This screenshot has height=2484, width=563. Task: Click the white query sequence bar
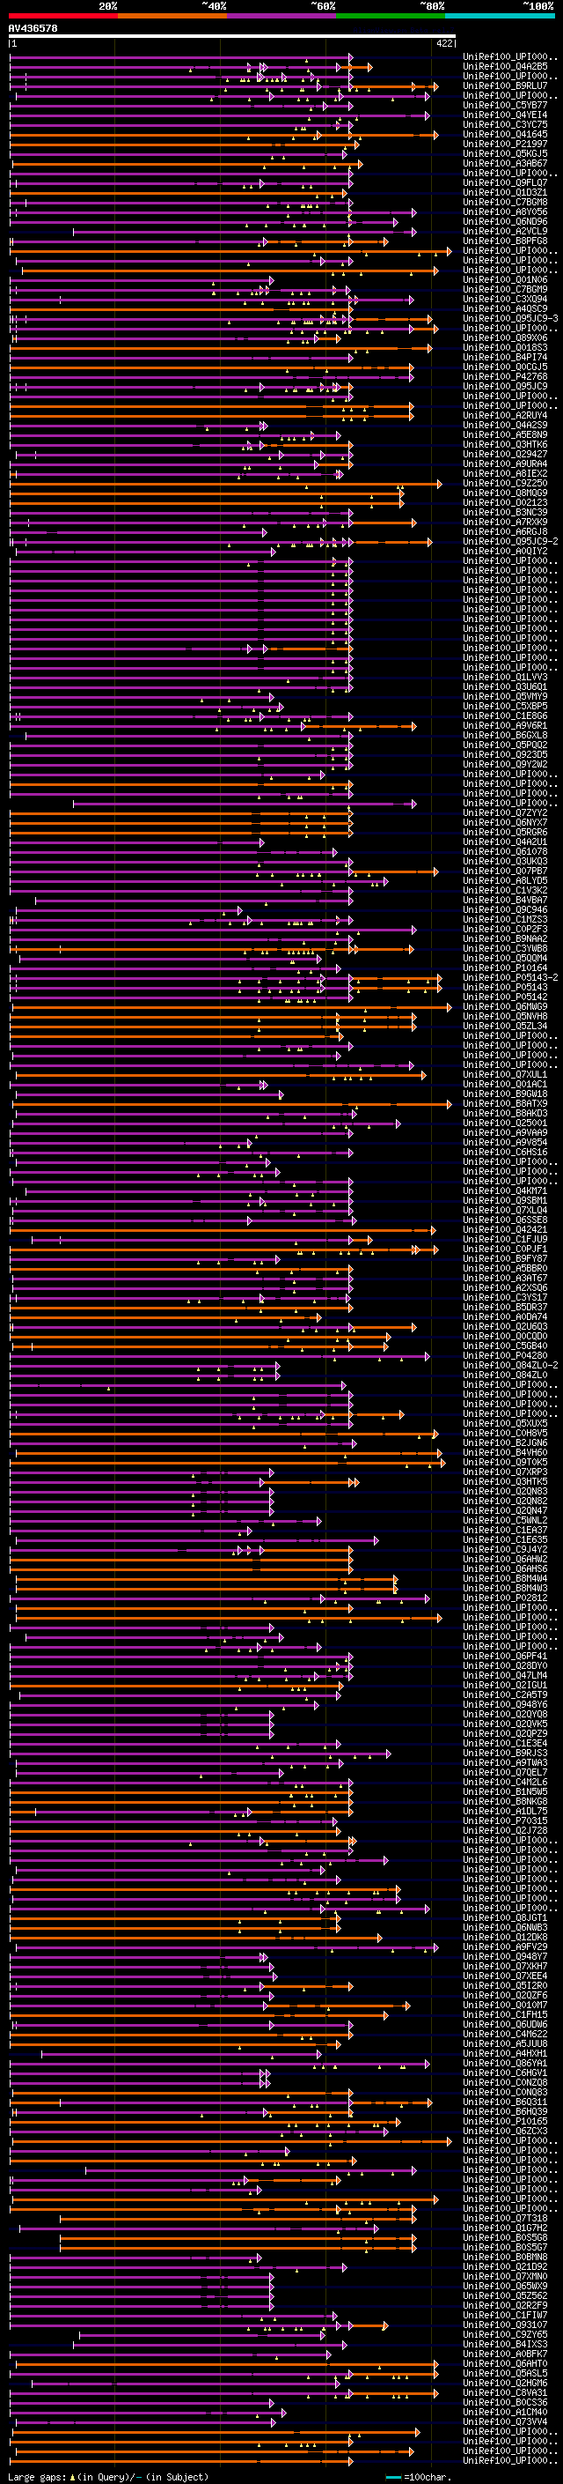click(x=232, y=37)
